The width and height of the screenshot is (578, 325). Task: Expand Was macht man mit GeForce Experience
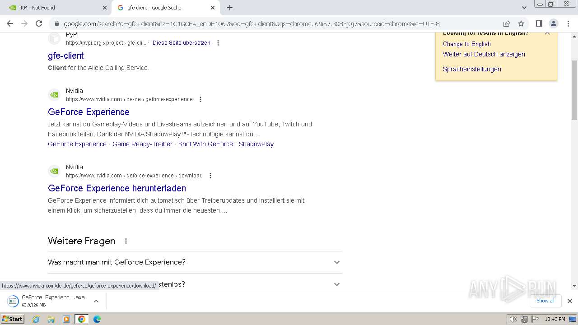click(x=195, y=262)
